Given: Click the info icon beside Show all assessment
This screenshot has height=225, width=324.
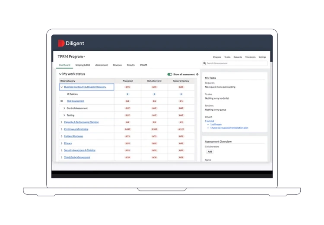Looking at the screenshot, I should point(197,75).
